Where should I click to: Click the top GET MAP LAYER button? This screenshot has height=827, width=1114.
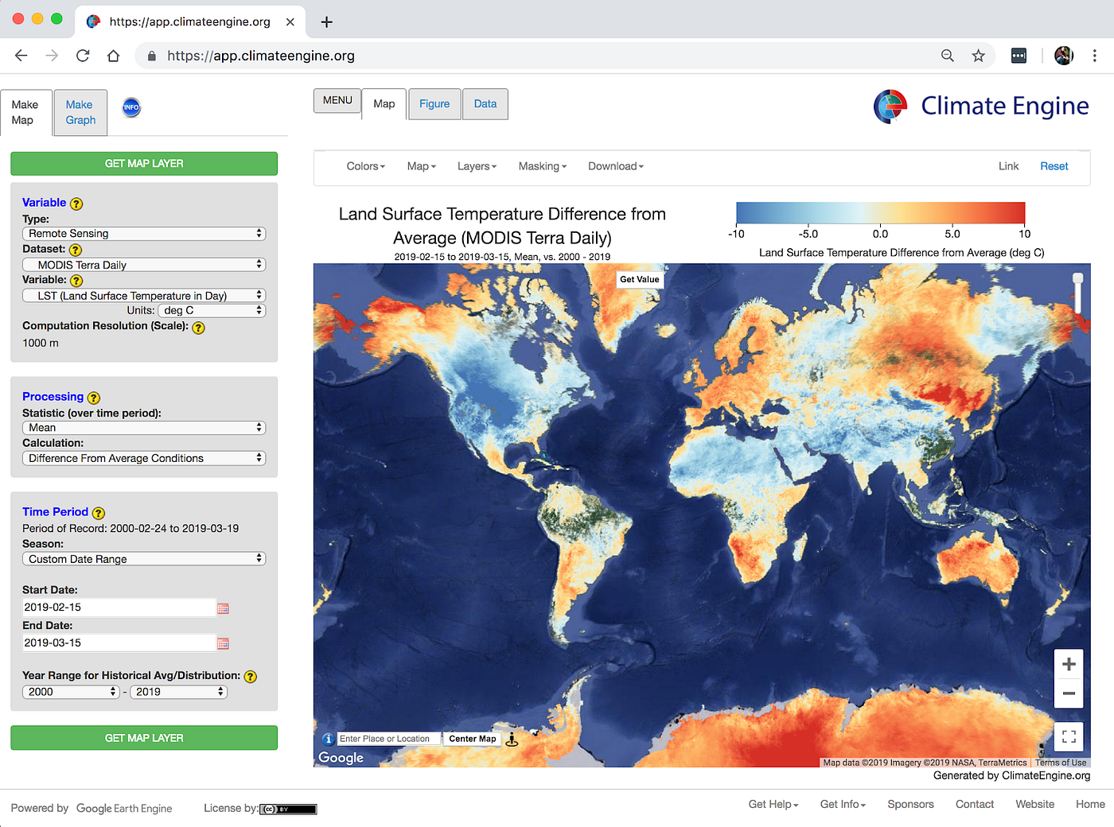pos(144,164)
